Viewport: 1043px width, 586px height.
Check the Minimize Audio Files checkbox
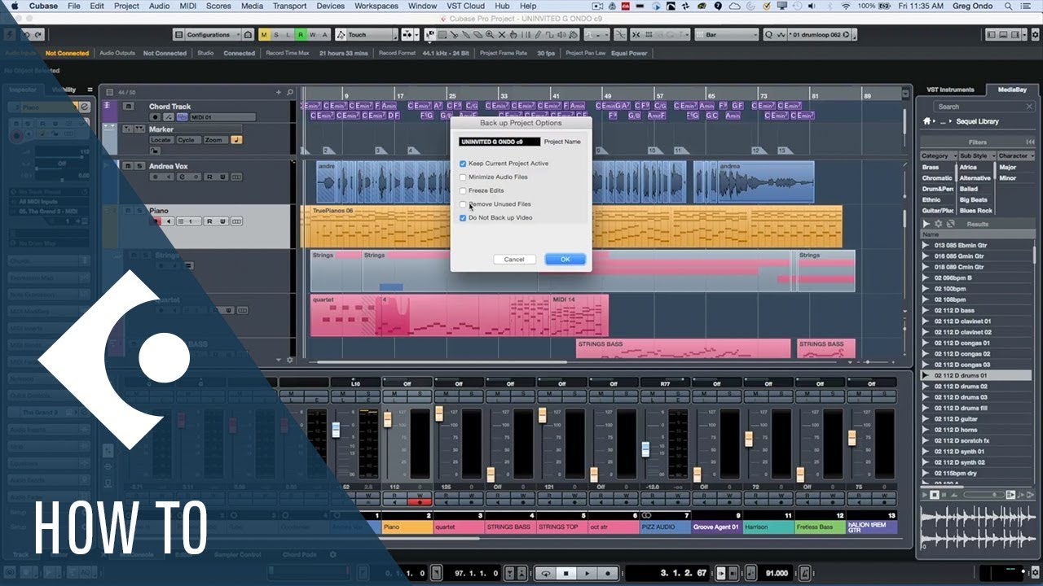coord(463,177)
